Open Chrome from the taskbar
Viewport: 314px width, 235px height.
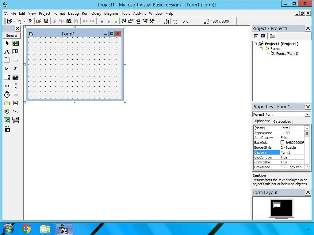click(26, 229)
